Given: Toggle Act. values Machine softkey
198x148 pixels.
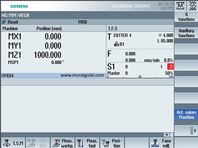Looking at the screenshot, I should coord(186,114).
